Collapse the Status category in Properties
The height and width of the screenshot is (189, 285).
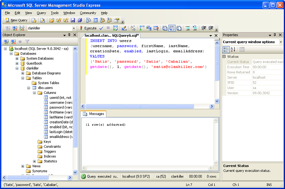pyautogui.click(x=224, y=57)
